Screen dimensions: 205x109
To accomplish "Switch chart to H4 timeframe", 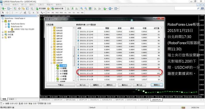I will point(70,13).
